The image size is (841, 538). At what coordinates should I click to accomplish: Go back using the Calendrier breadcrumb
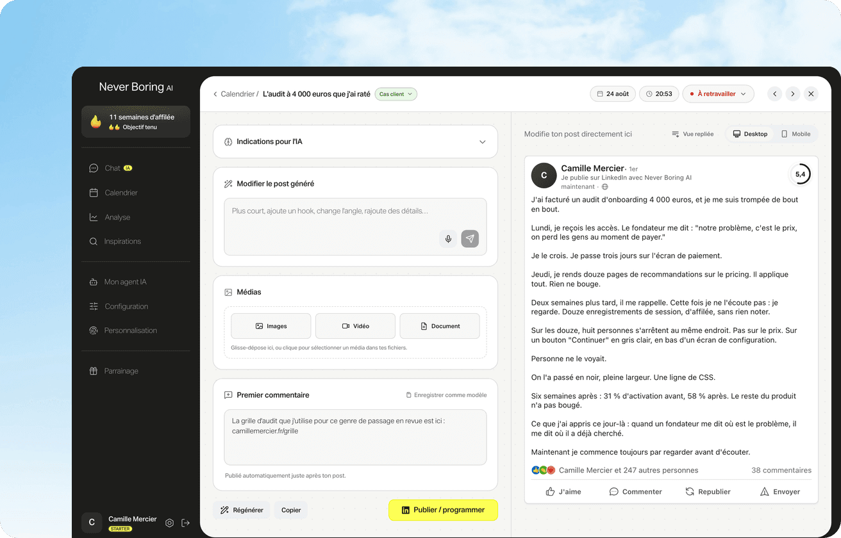coord(235,94)
